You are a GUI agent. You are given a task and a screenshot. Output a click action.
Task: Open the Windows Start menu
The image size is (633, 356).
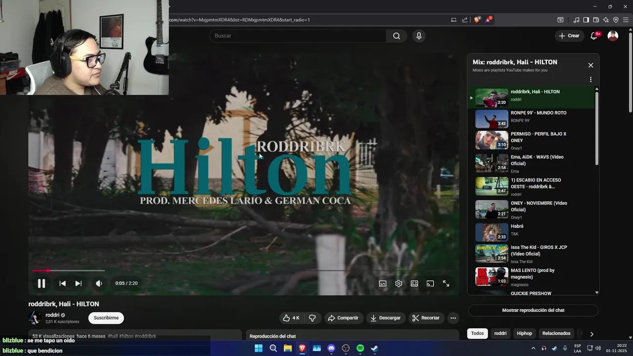[259, 348]
